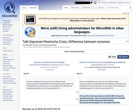Viewport: 132px width, 110px height.
Task: Open Manual of Style link
Action: (x=7, y=66)
